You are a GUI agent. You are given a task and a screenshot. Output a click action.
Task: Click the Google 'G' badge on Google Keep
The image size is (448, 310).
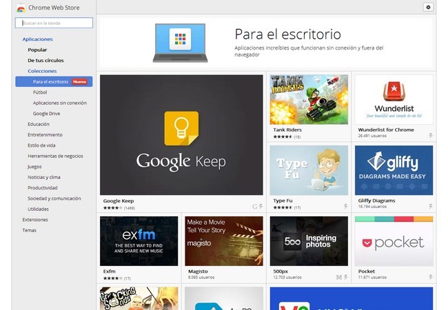(x=254, y=207)
